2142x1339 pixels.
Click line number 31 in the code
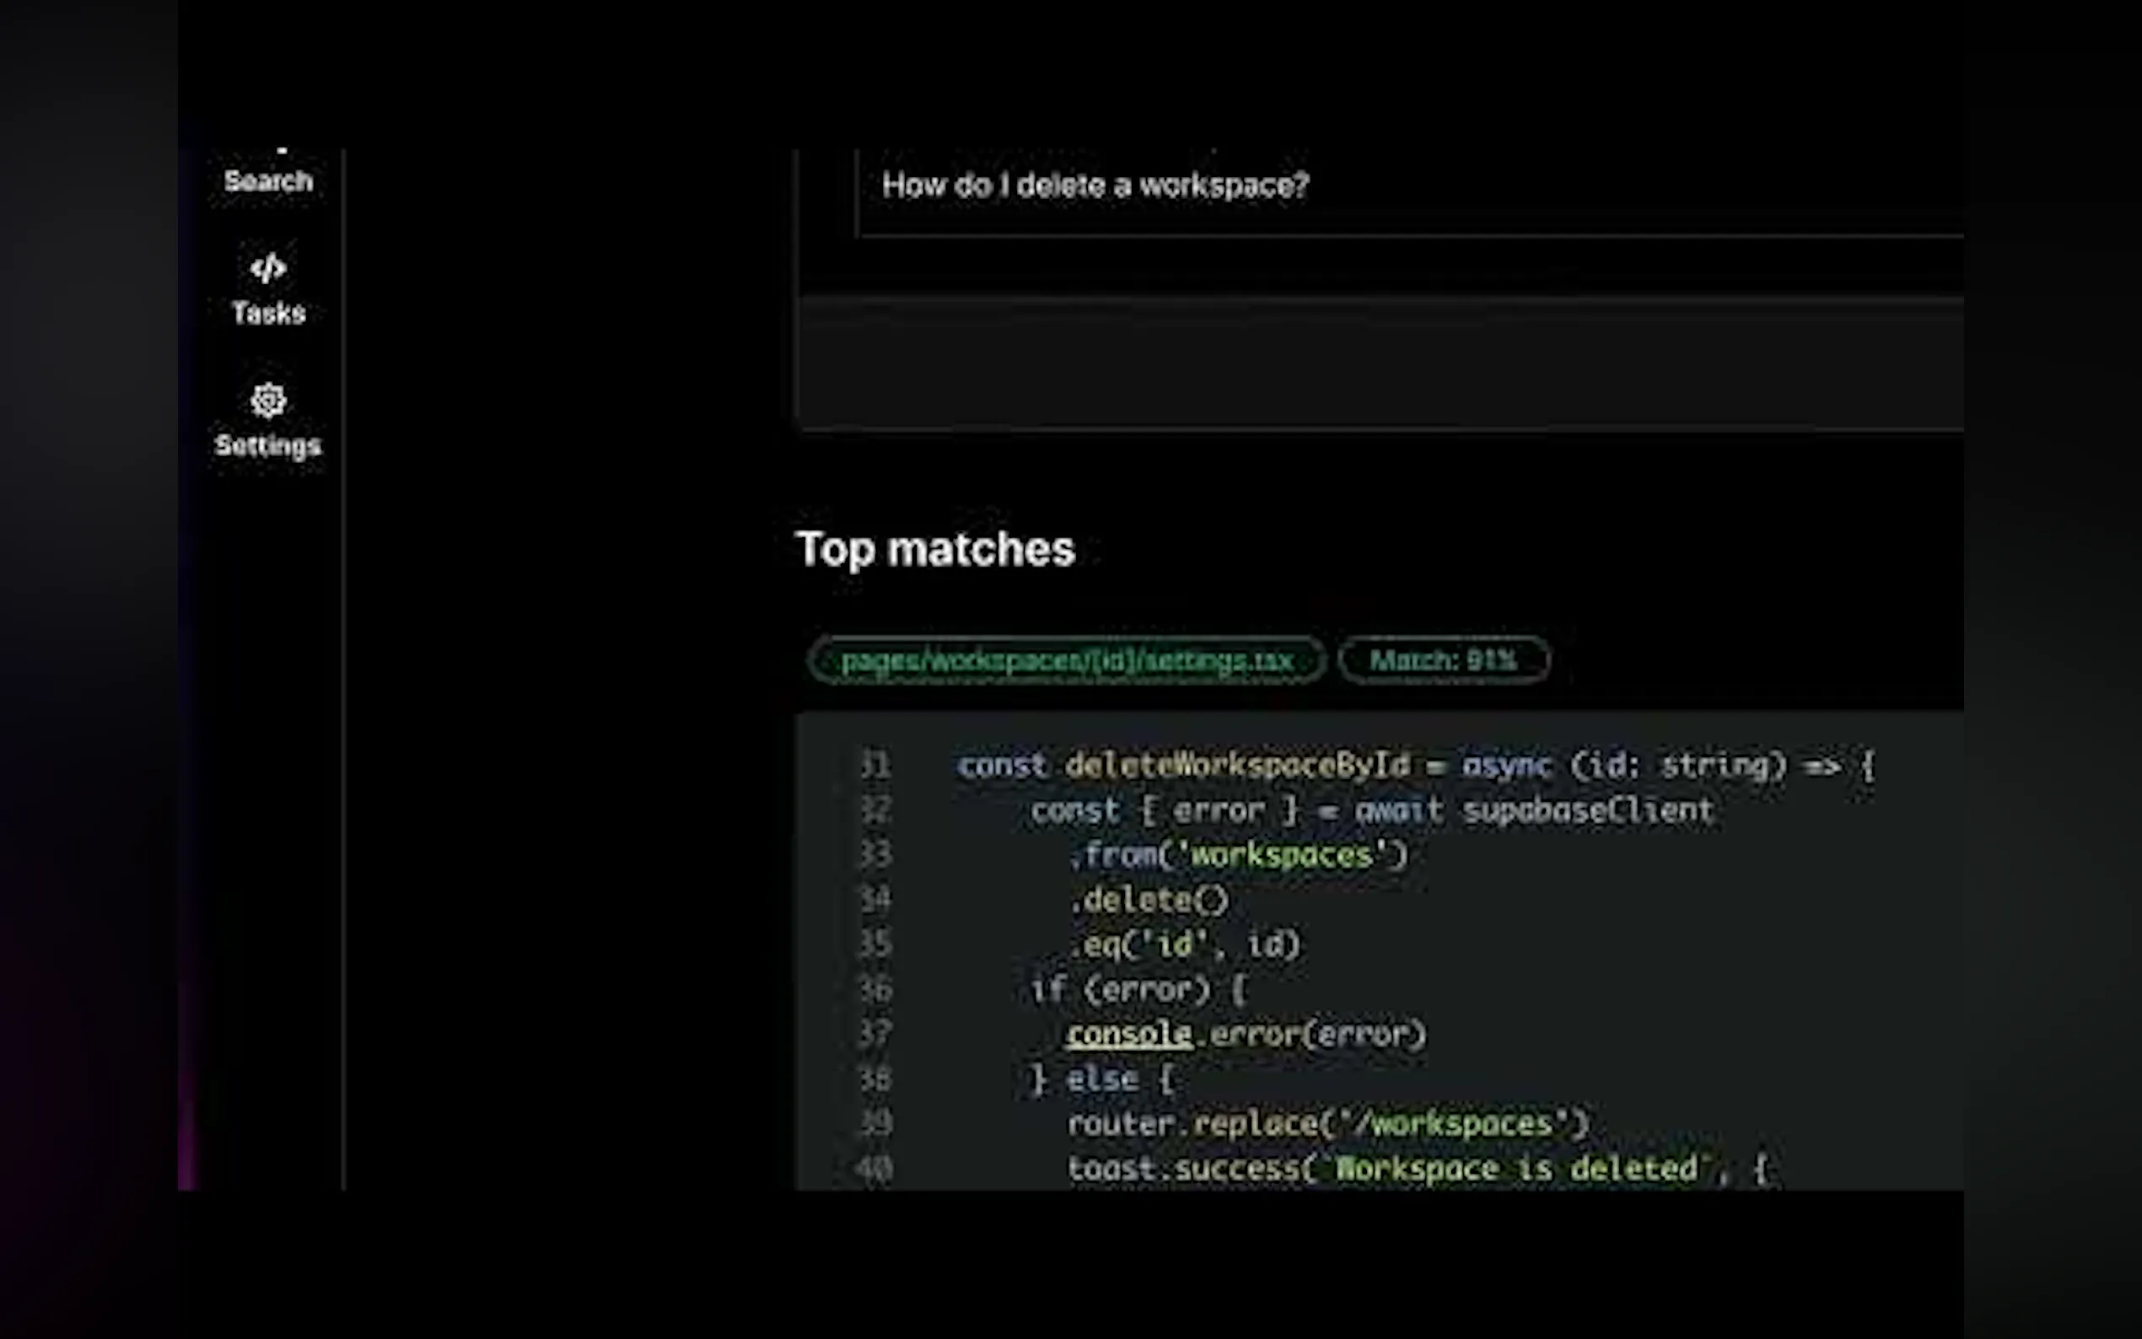pyautogui.click(x=875, y=765)
